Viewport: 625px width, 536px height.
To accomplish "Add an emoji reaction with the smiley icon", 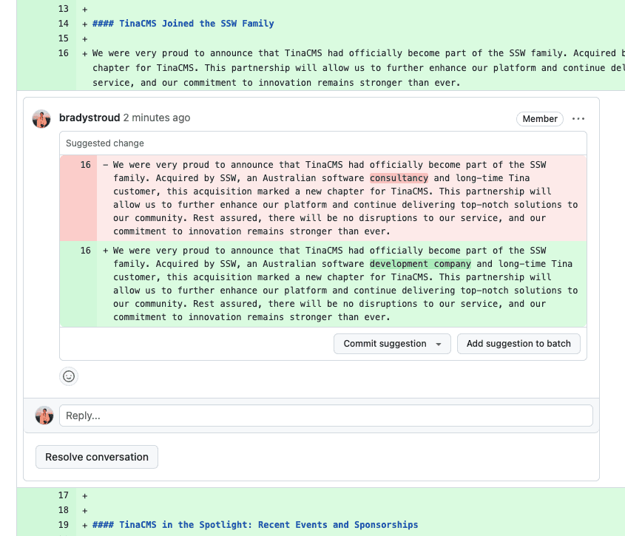I will point(69,376).
